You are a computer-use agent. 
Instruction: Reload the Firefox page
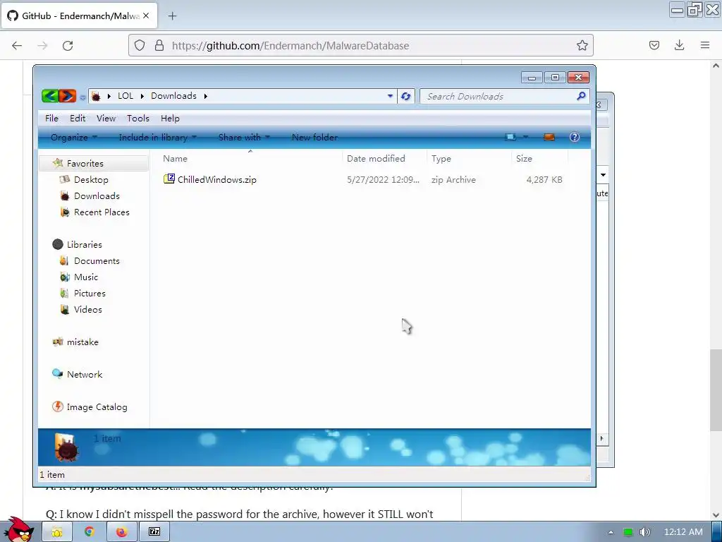pos(68,46)
